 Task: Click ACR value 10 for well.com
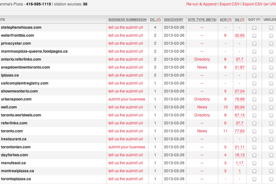tap(225, 107)
